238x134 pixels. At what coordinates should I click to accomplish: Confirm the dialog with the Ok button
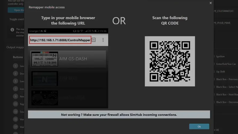pos(199,127)
